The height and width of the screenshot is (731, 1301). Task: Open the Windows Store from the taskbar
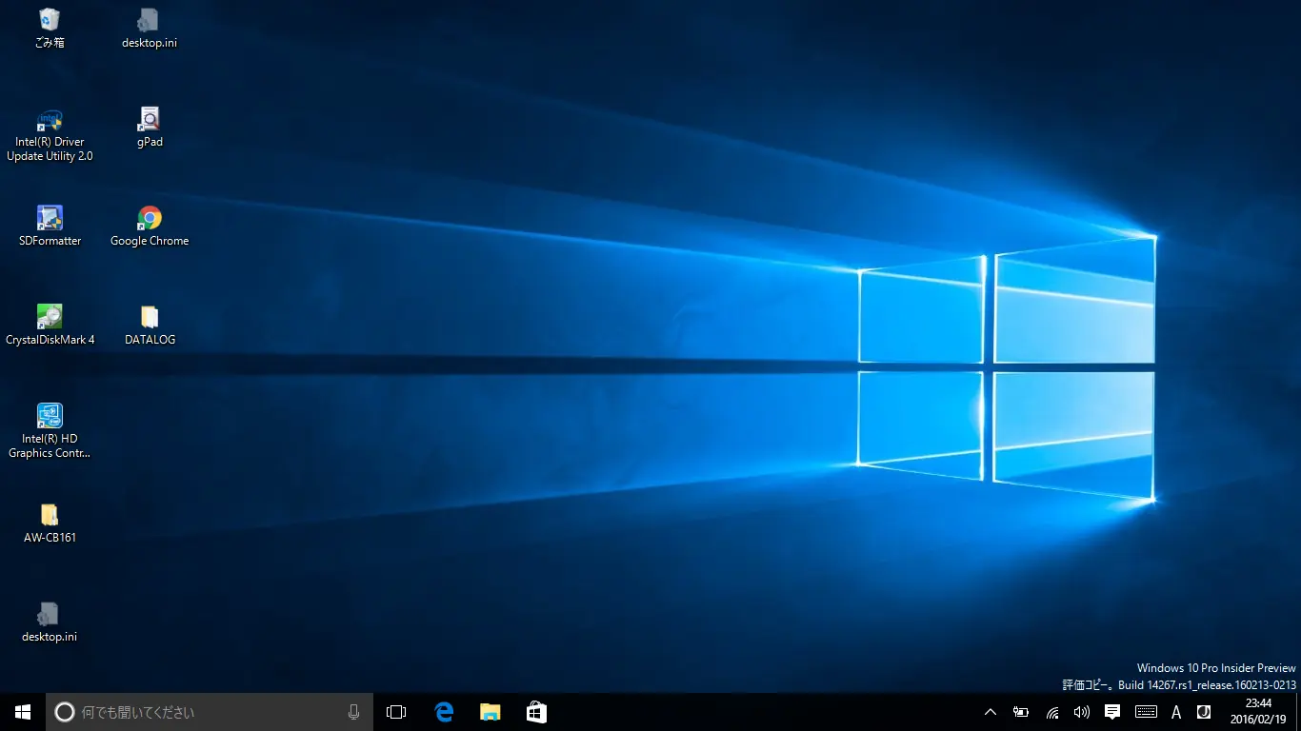tap(536, 711)
